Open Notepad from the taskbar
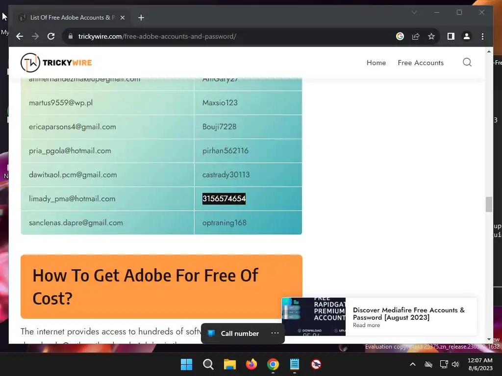The height and width of the screenshot is (376, 502). pyautogui.click(x=295, y=364)
